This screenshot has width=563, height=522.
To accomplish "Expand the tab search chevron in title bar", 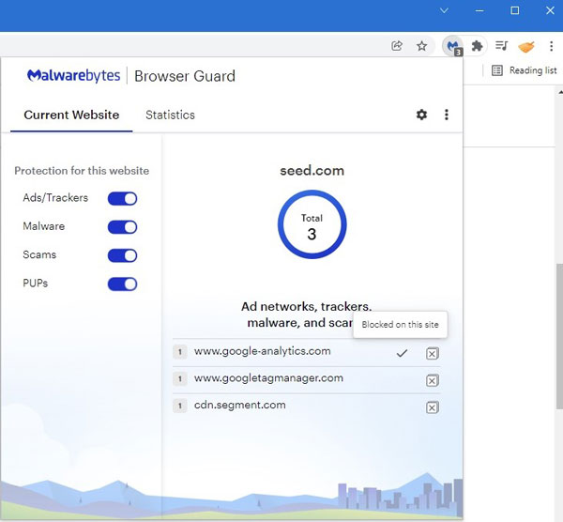I will click(445, 10).
